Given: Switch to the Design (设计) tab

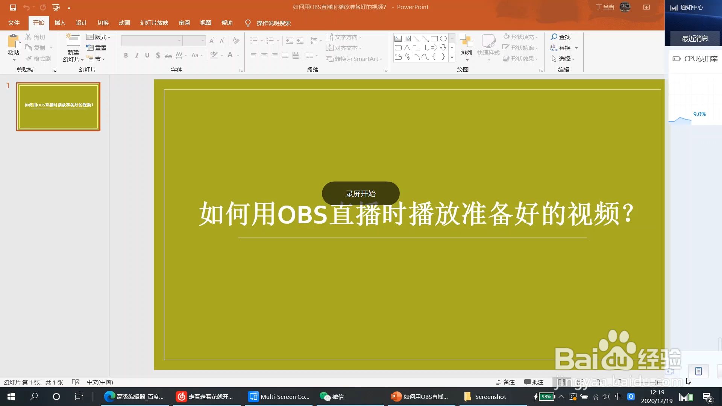Looking at the screenshot, I should 81,23.
